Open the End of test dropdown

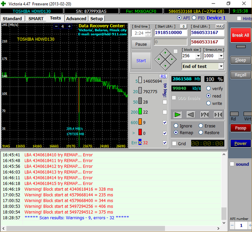coord(221,66)
